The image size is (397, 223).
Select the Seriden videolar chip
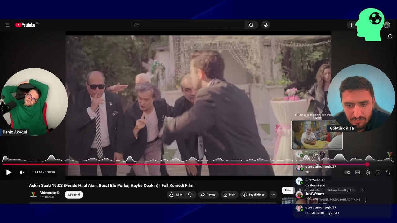point(310,190)
